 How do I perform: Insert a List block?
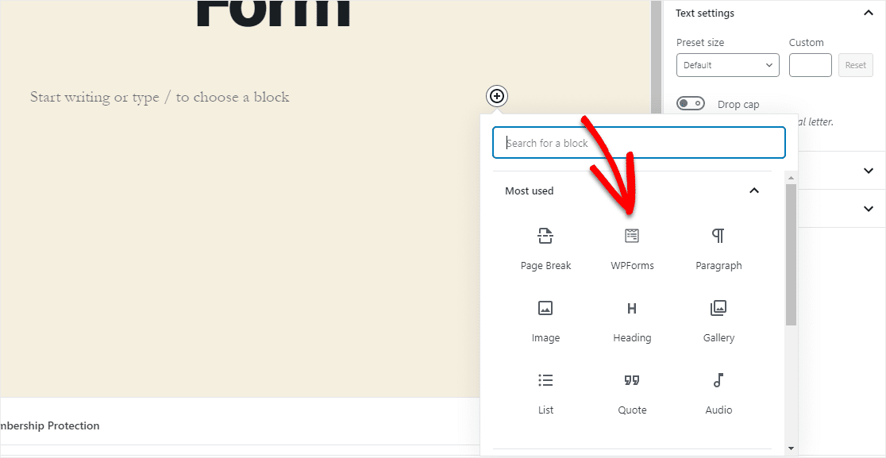(x=545, y=393)
